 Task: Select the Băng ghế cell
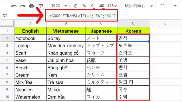66,68
